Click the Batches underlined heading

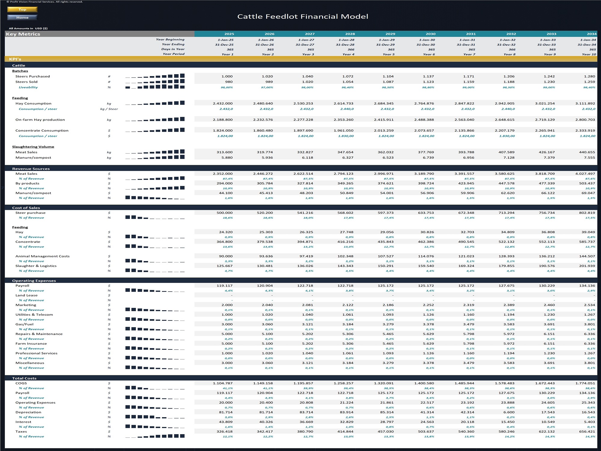point(20,71)
